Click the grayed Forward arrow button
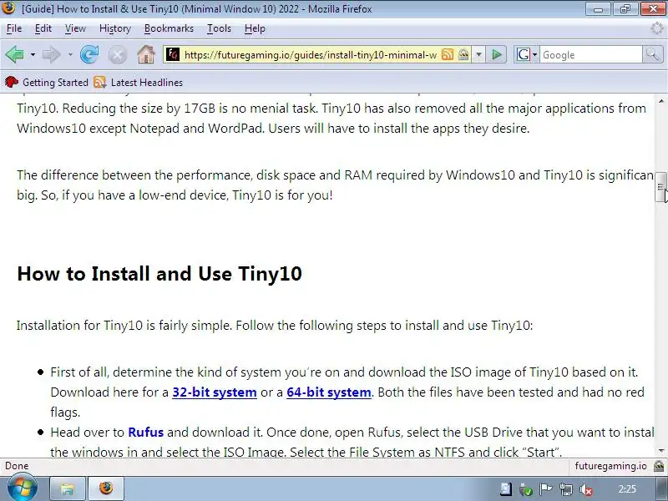This screenshot has height=501, width=668. [x=52, y=54]
